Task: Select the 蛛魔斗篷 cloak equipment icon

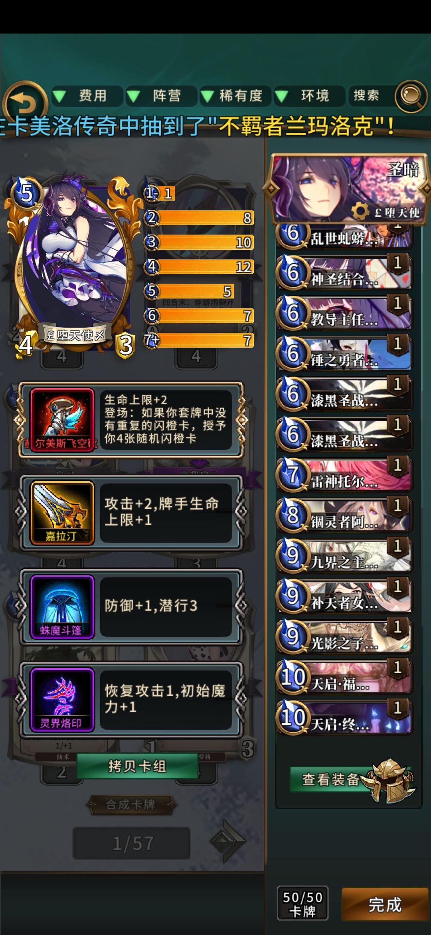Action: pyautogui.click(x=63, y=607)
